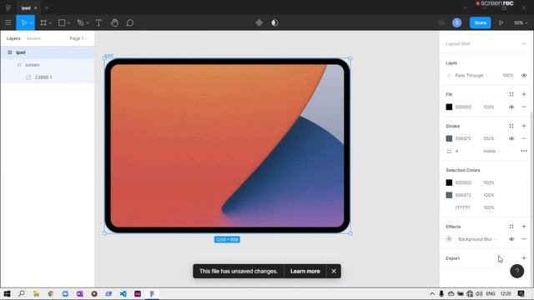The image size is (534, 300).
Task: Select the ipad frame layer
Action: click(48, 52)
